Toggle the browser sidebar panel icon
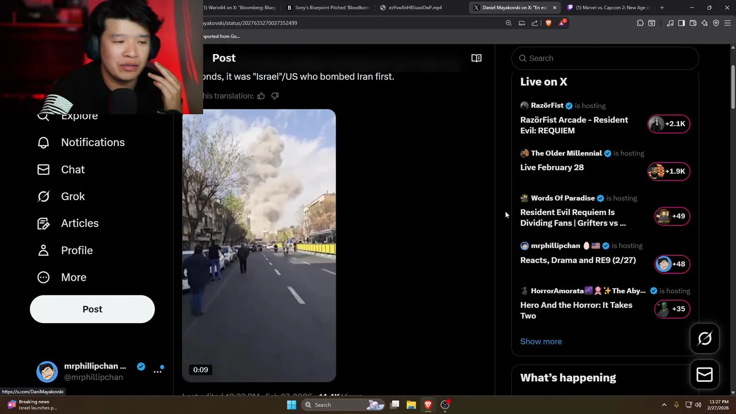This screenshot has height=414, width=736. [x=681, y=23]
